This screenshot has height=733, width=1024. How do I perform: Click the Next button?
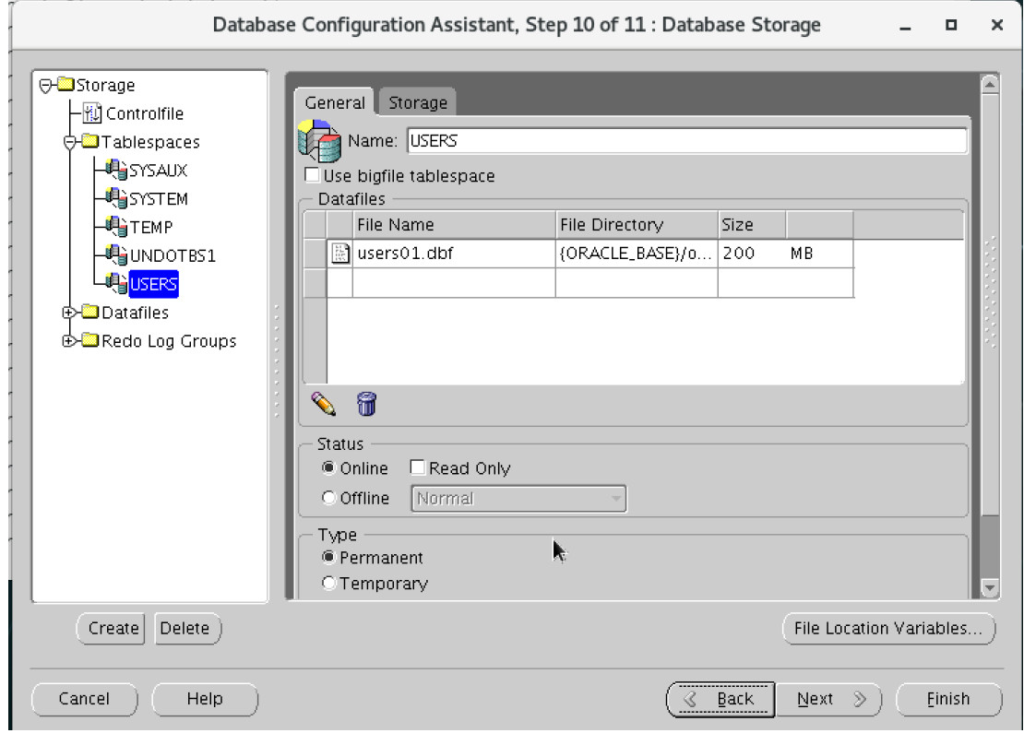pos(828,699)
